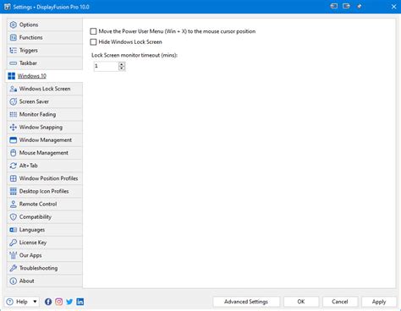Screen dimensions: 401x311
Task: Click the Cancel button
Action: (x=340, y=302)
